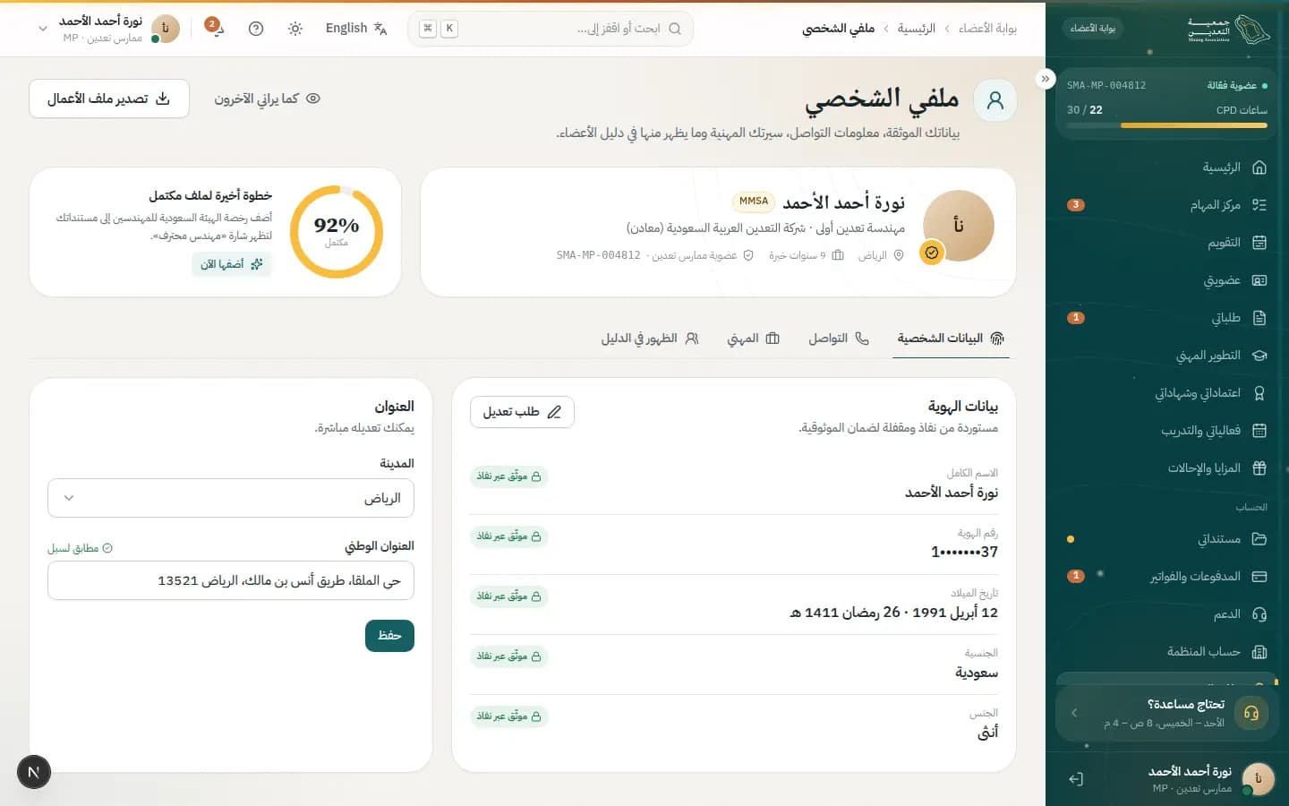Click بوابة الأعضاء breadcrumb link

[987, 29]
